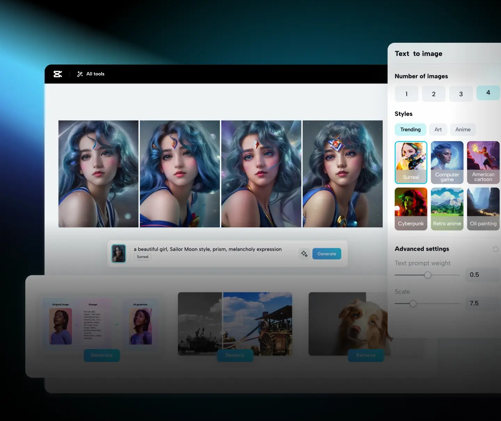
Task: Click the scale value field 7.5
Action: [482, 303]
